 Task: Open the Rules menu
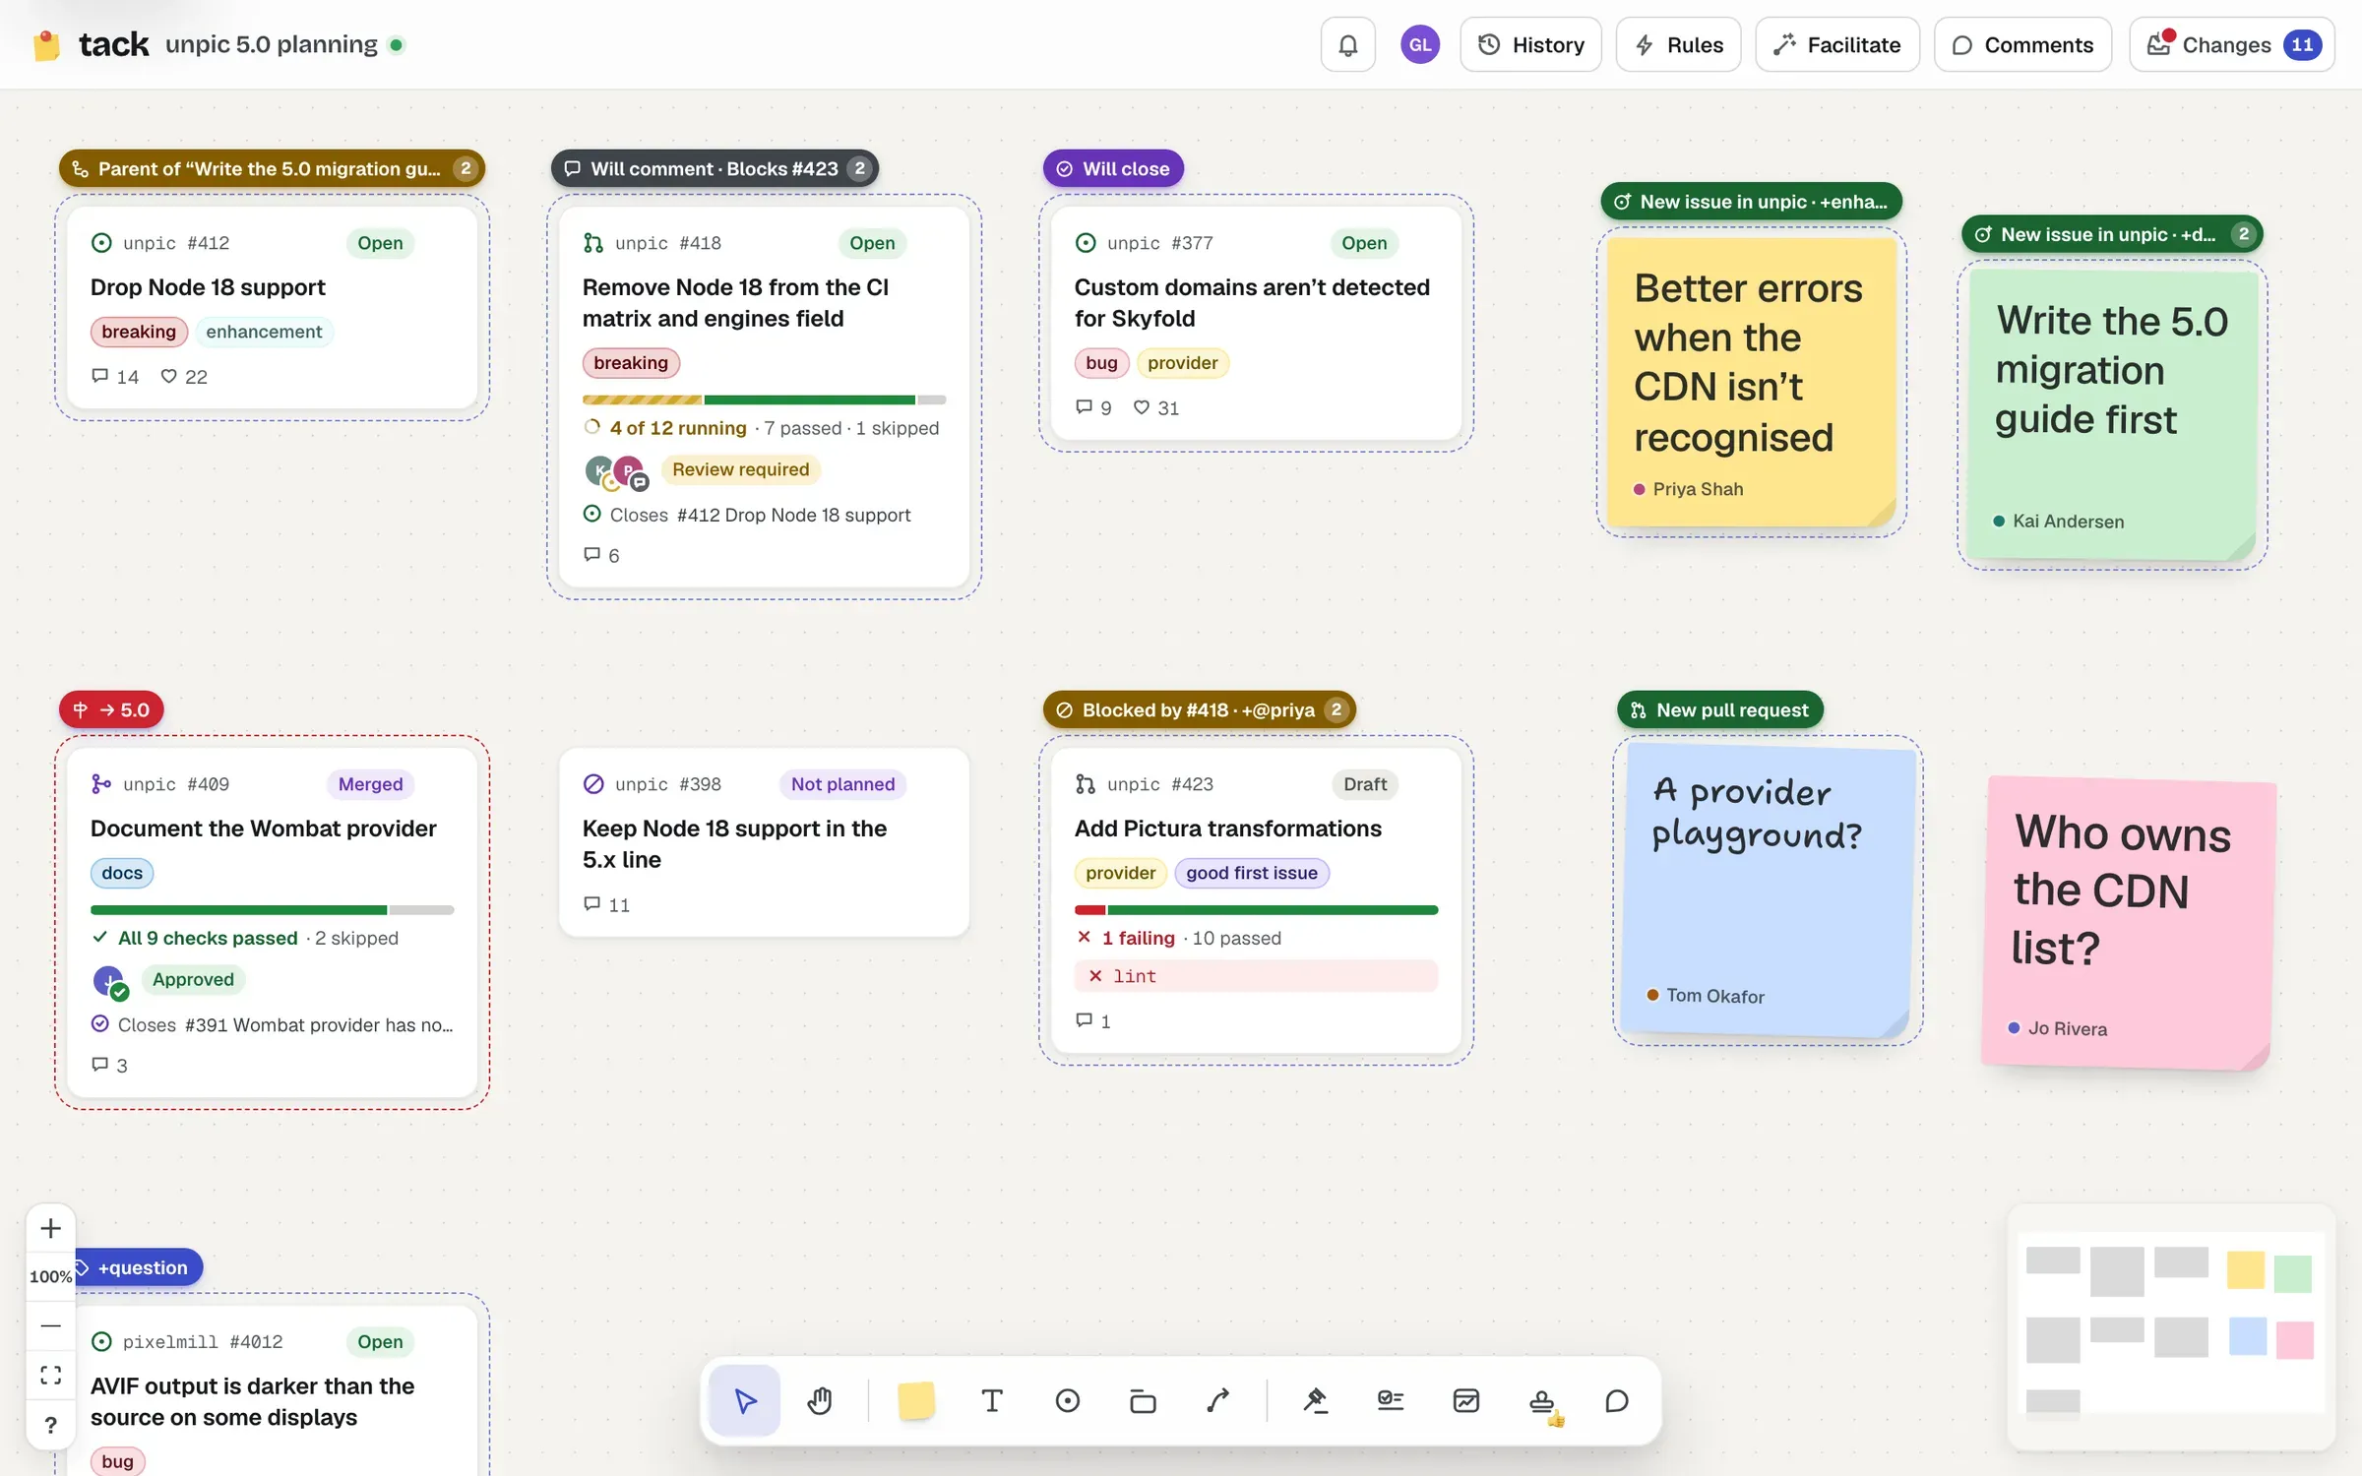pyautogui.click(x=1679, y=44)
